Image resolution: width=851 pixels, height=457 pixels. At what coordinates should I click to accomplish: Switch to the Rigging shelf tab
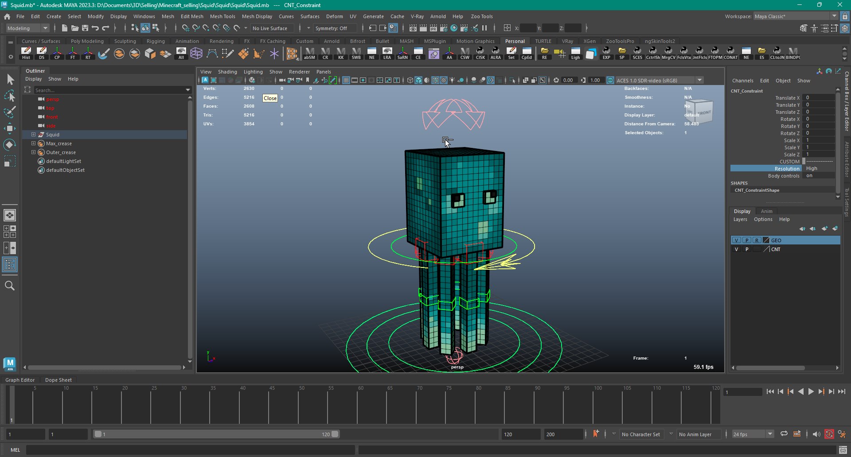156,41
